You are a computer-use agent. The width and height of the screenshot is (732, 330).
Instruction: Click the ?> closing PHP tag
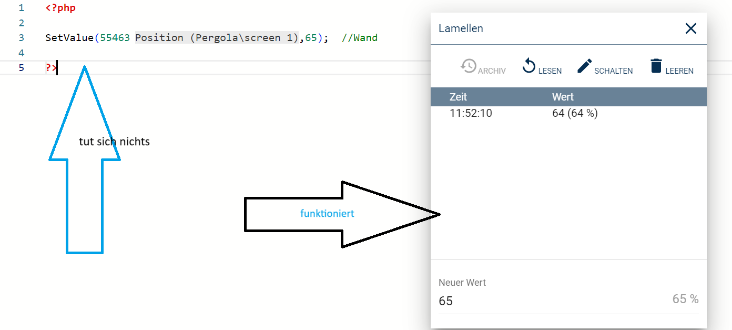(50, 67)
